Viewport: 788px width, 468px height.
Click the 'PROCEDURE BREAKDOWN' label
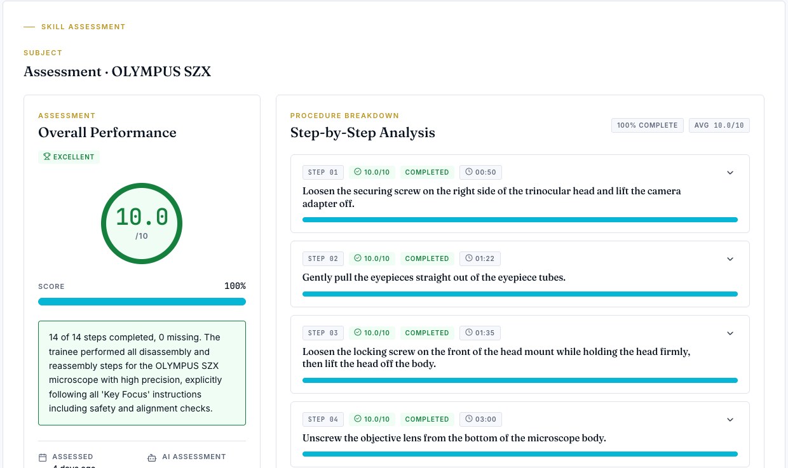click(x=344, y=116)
